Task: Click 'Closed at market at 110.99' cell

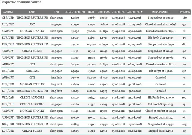Action: [161, 111]
